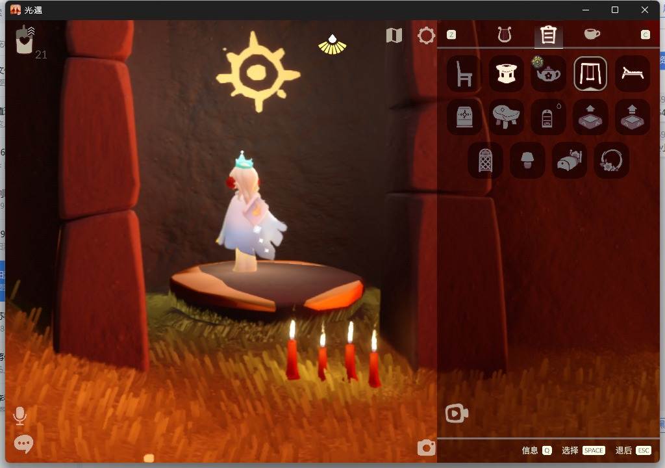
Task: Close the 光遇 window
Action: [645, 10]
